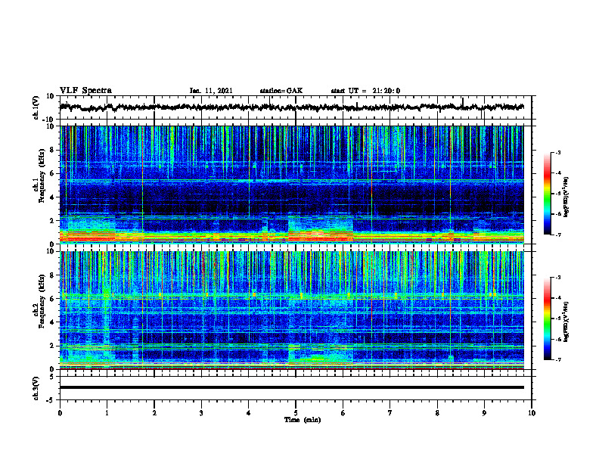Click the "2" kHz tick of ch.2 spectrogram
The image size is (599, 463).
[52, 346]
